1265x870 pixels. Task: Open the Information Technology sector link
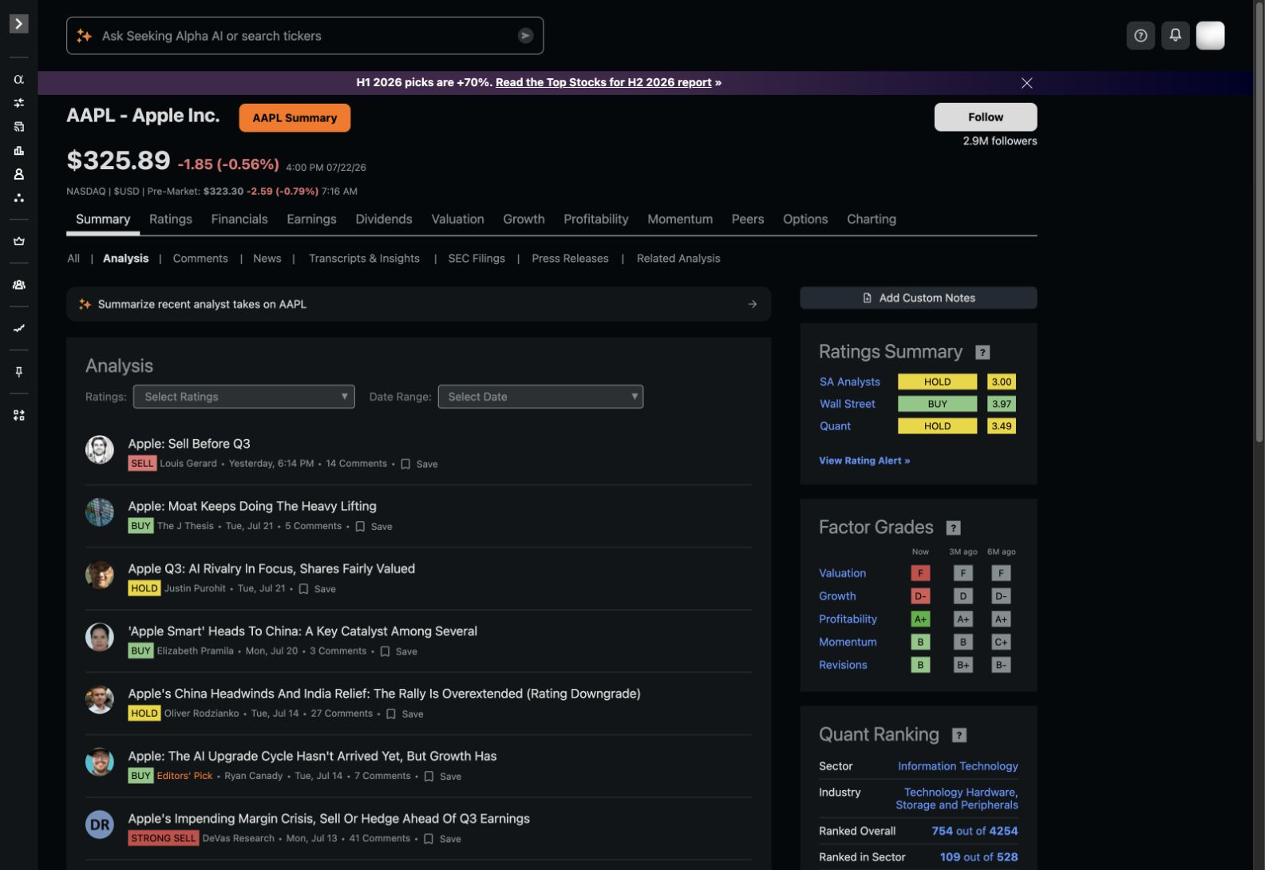[x=958, y=766]
